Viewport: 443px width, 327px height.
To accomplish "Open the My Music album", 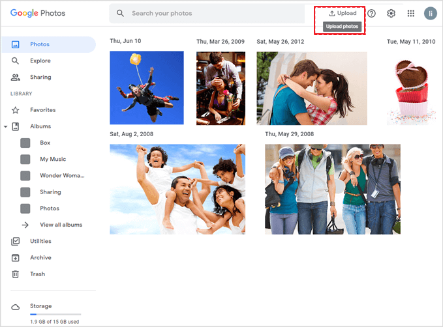I will 52,159.
